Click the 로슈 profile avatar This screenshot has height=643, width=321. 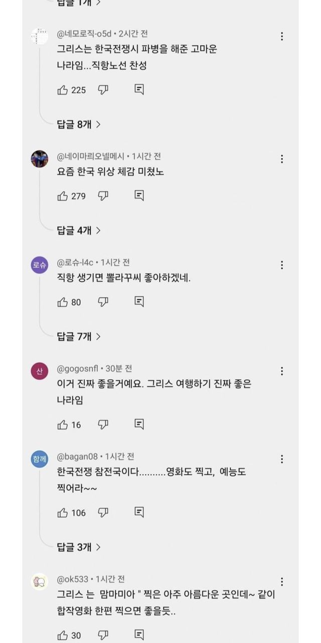pyautogui.click(x=40, y=265)
